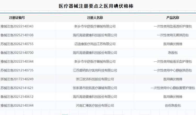The width and height of the screenshot is (196, 115).
Task: Select registration number 浙械注准20172140249
Action: pos(17,79)
